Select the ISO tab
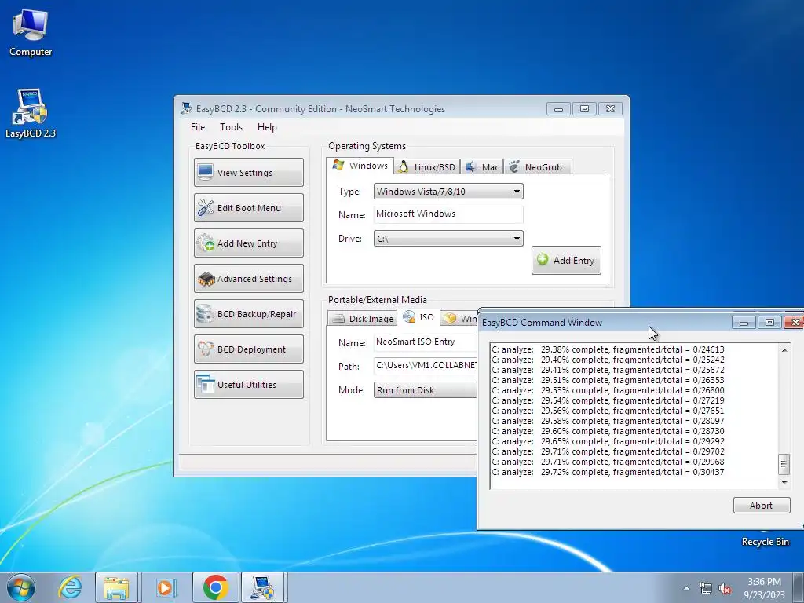This screenshot has height=603, width=804. pos(419,317)
